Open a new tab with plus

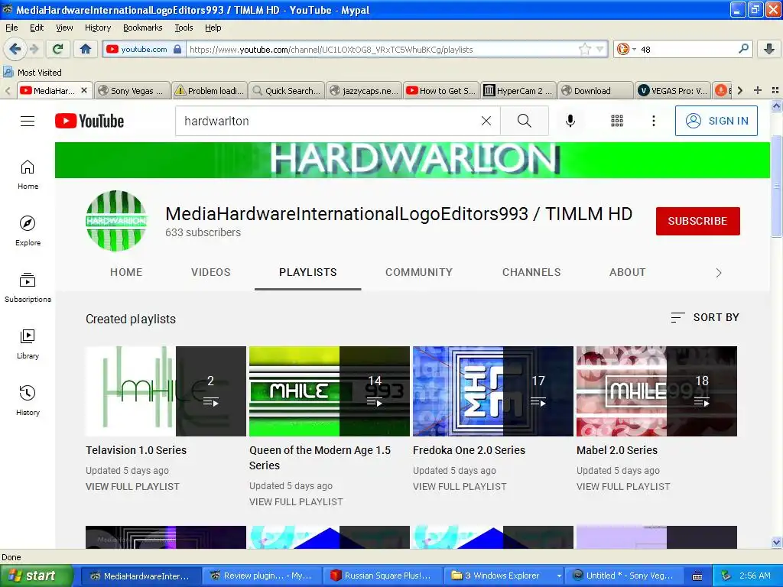tap(758, 90)
